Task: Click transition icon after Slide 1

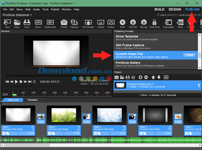Action: [41, 117]
